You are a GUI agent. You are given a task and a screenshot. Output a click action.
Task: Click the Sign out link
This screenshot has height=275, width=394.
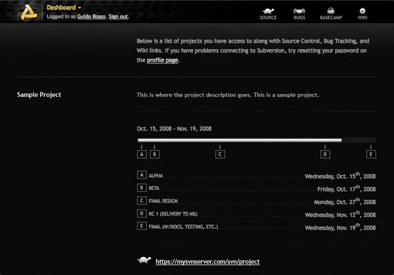[118, 17]
